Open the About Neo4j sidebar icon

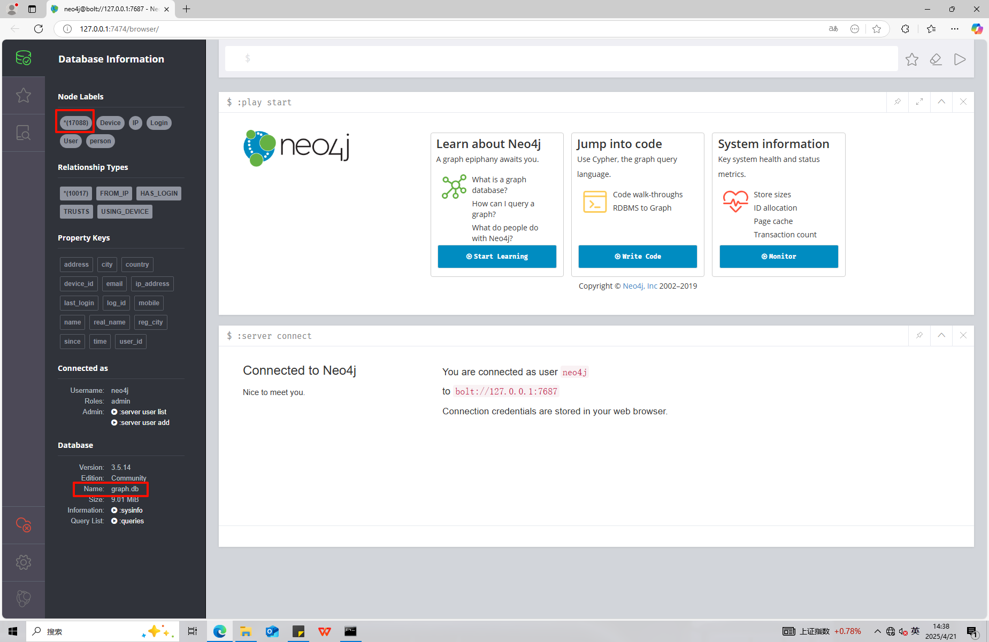coord(24,599)
